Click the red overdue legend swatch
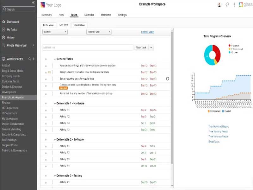This screenshot has height=190, width=253. click(x=229, y=46)
